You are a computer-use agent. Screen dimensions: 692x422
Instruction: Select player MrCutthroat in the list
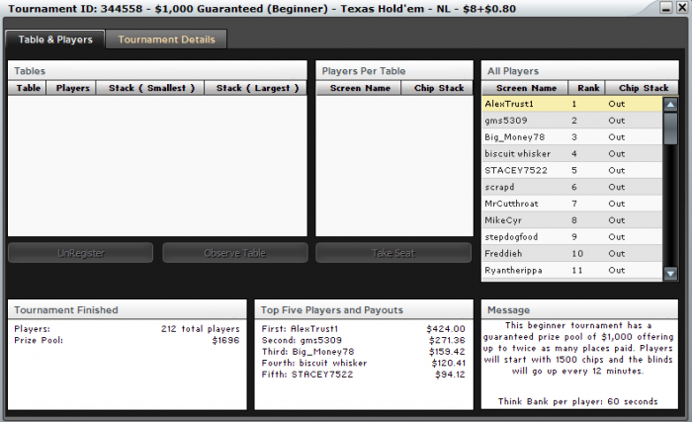[x=572, y=204]
